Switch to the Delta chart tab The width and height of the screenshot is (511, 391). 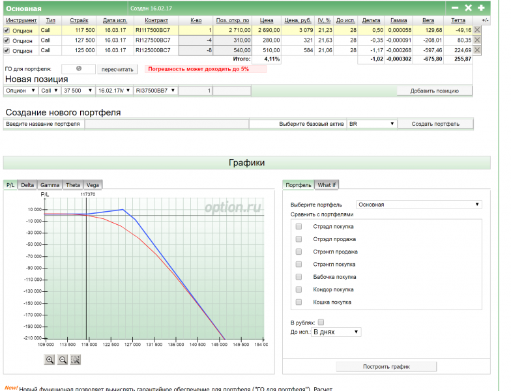click(27, 185)
